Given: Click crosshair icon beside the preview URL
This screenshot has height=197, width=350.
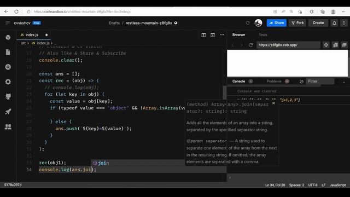Looking at the screenshot, I should click(326, 45).
